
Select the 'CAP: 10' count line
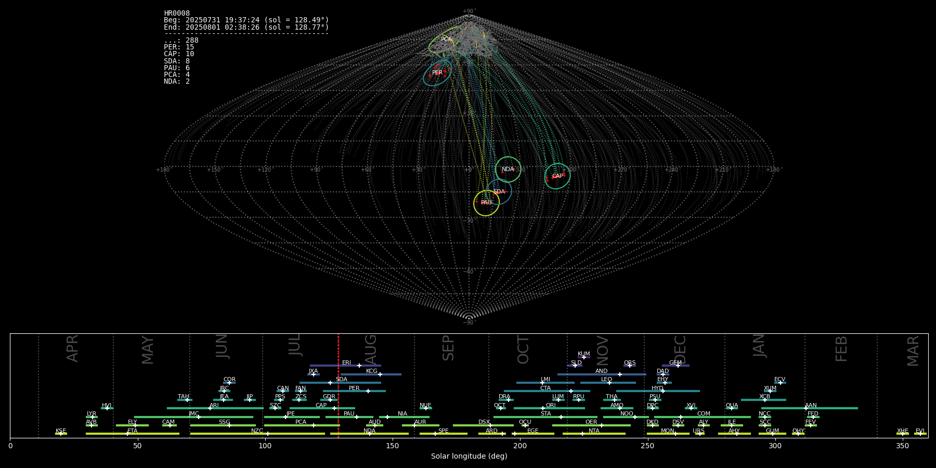[x=179, y=54]
